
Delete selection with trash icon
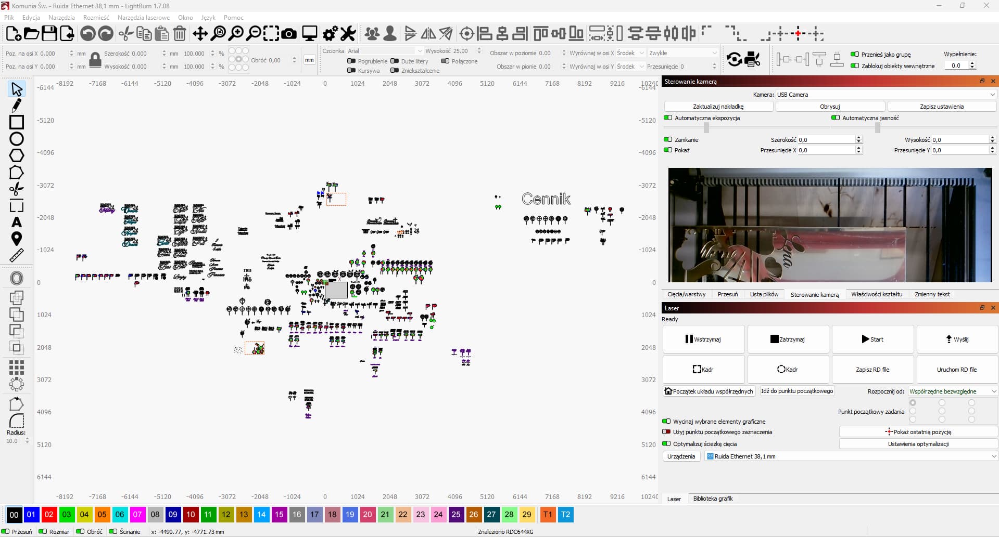tap(180, 34)
